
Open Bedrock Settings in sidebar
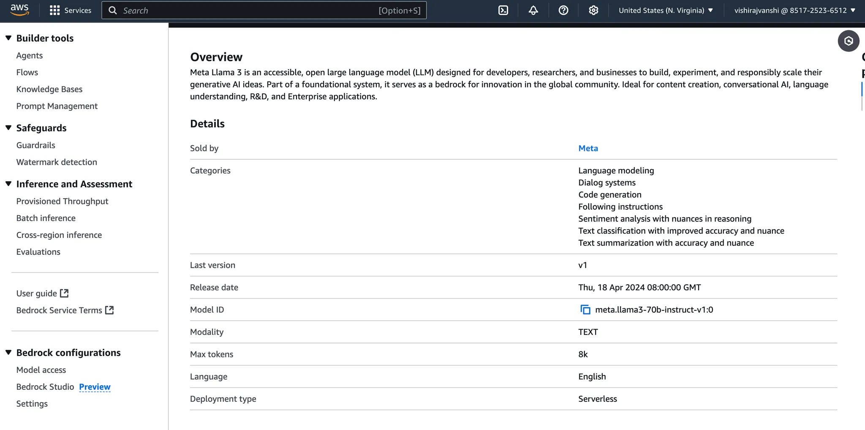click(x=32, y=404)
